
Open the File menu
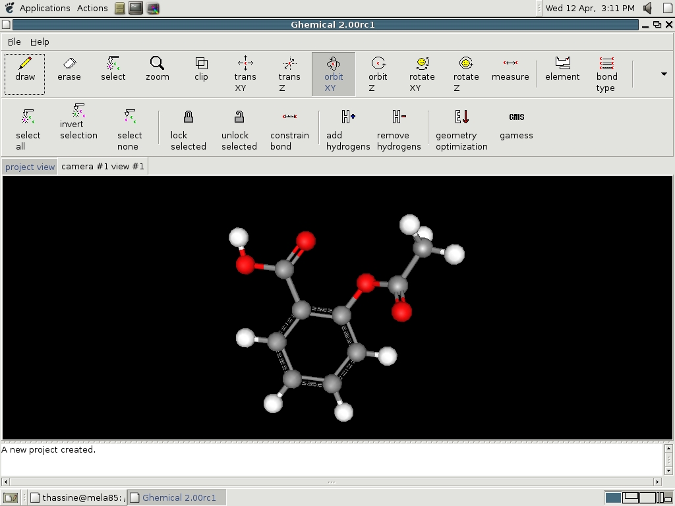click(x=15, y=42)
